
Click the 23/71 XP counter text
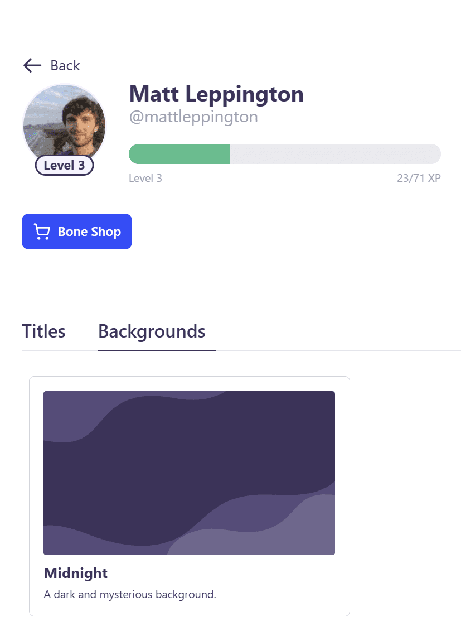(x=419, y=179)
